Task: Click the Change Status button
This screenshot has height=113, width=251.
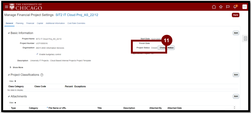Action: click(x=166, y=48)
